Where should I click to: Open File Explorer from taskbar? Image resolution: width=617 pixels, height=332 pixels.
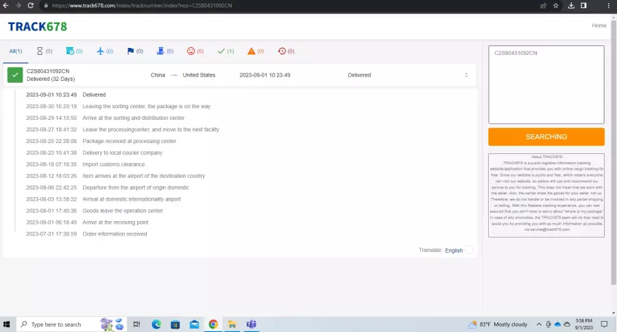coord(232,324)
